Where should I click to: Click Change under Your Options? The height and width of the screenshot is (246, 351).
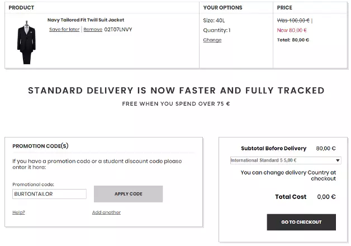point(212,40)
